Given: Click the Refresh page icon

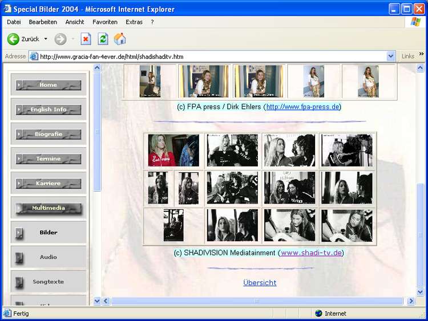Looking at the screenshot, I should 103,39.
